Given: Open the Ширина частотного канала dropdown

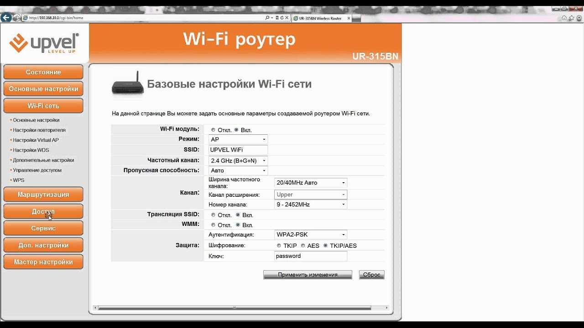Looking at the screenshot, I should coord(311,183).
